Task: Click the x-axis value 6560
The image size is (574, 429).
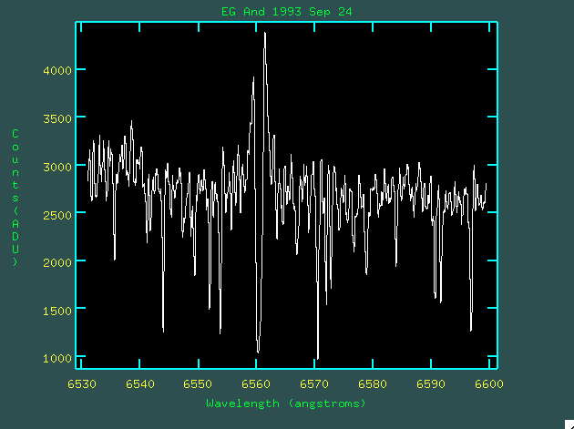Action: tap(256, 384)
